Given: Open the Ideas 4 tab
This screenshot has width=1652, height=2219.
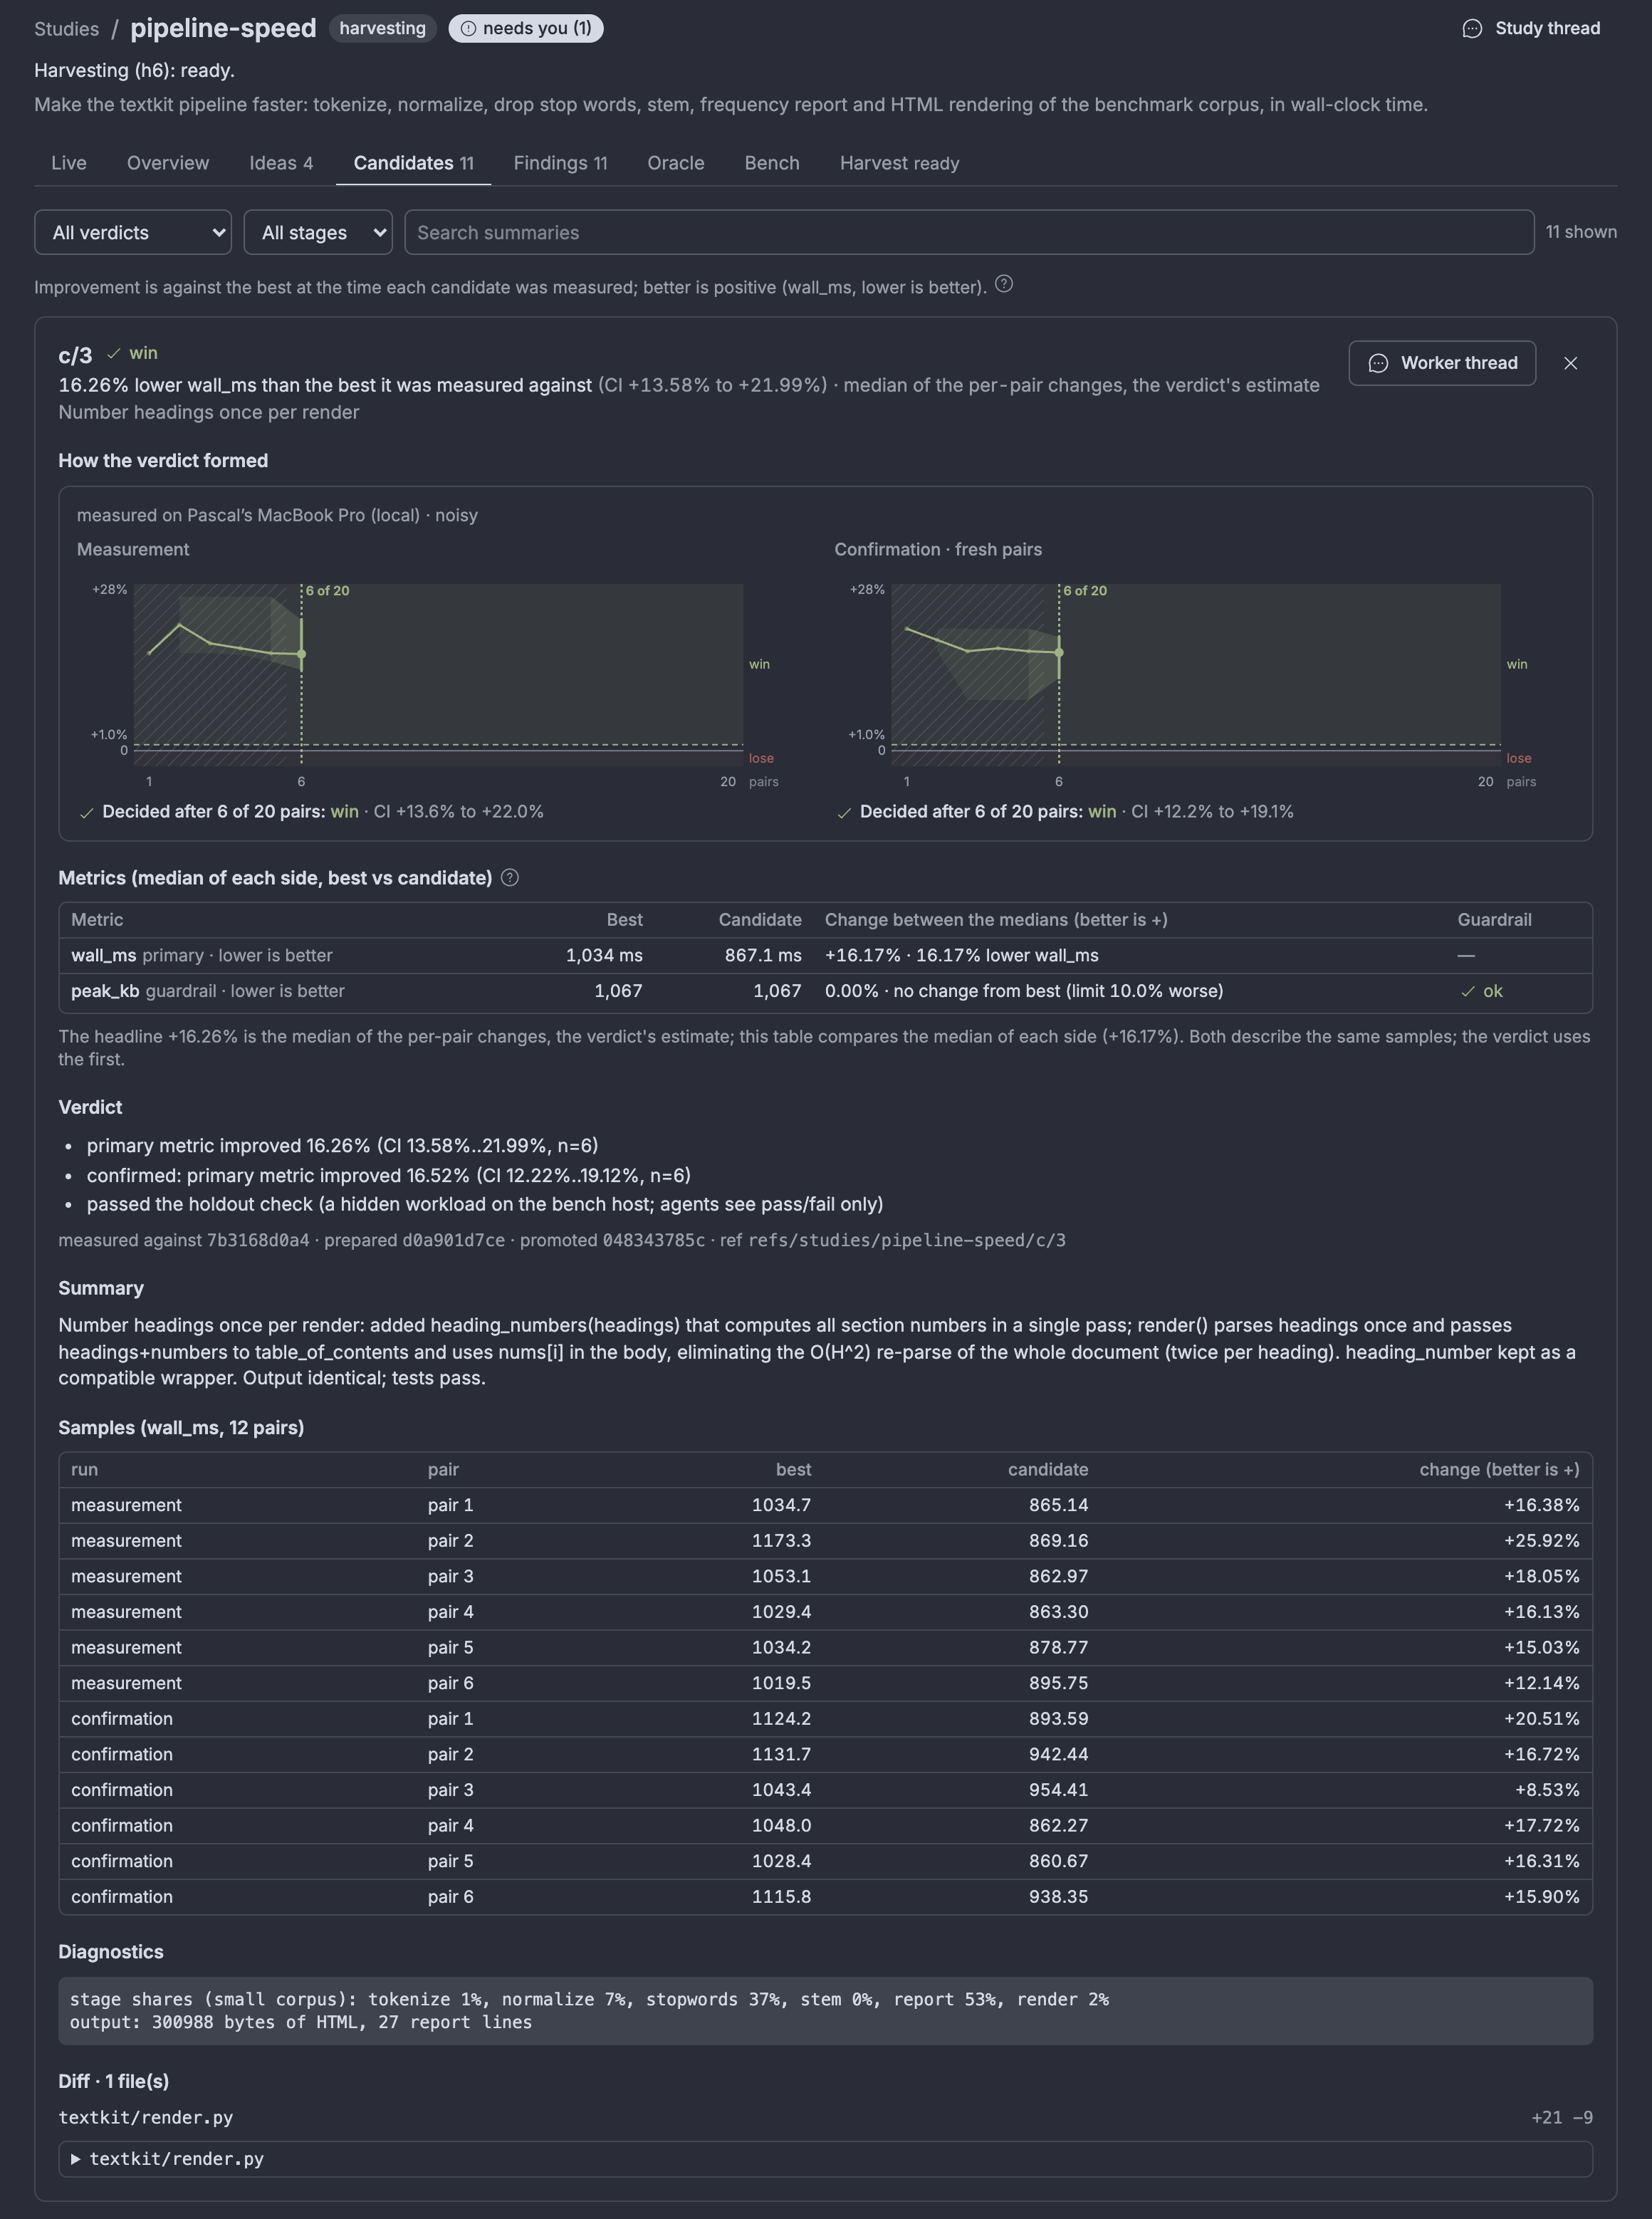Looking at the screenshot, I should 281,163.
